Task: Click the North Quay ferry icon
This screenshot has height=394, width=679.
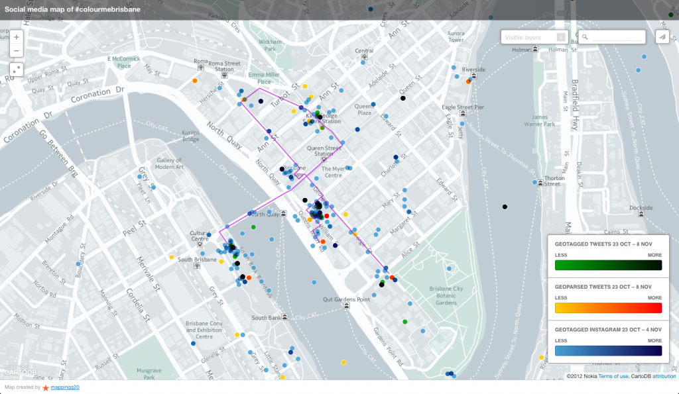Action: 282,214
